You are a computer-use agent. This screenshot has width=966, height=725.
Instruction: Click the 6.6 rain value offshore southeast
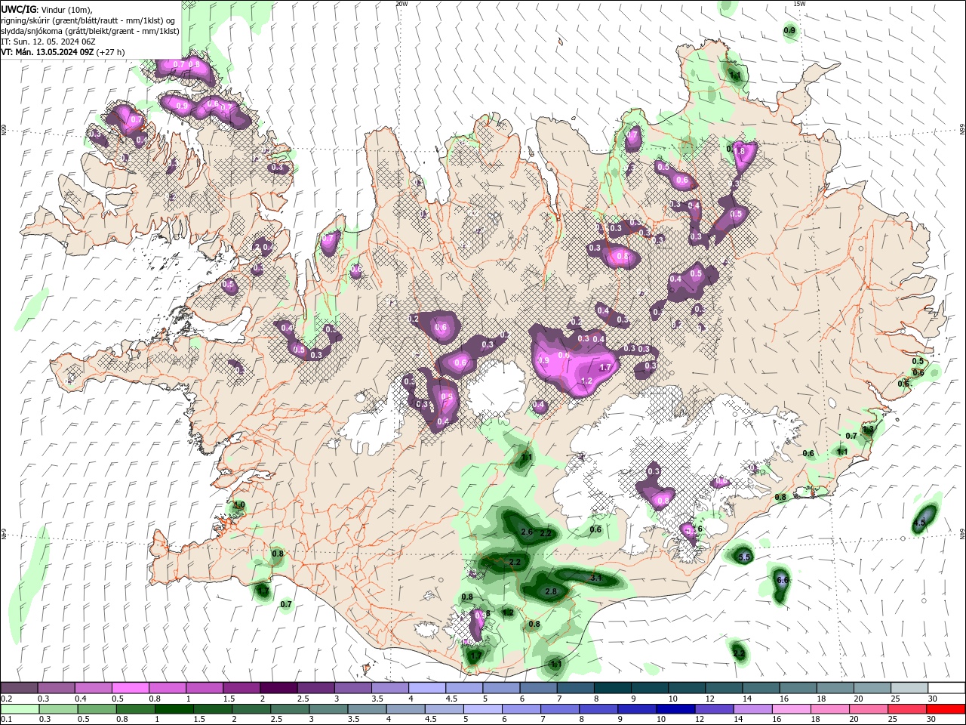[783, 580]
